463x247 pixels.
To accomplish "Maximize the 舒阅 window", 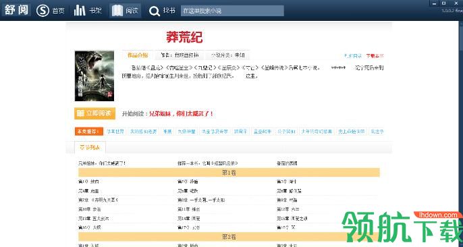I will [444, 3].
